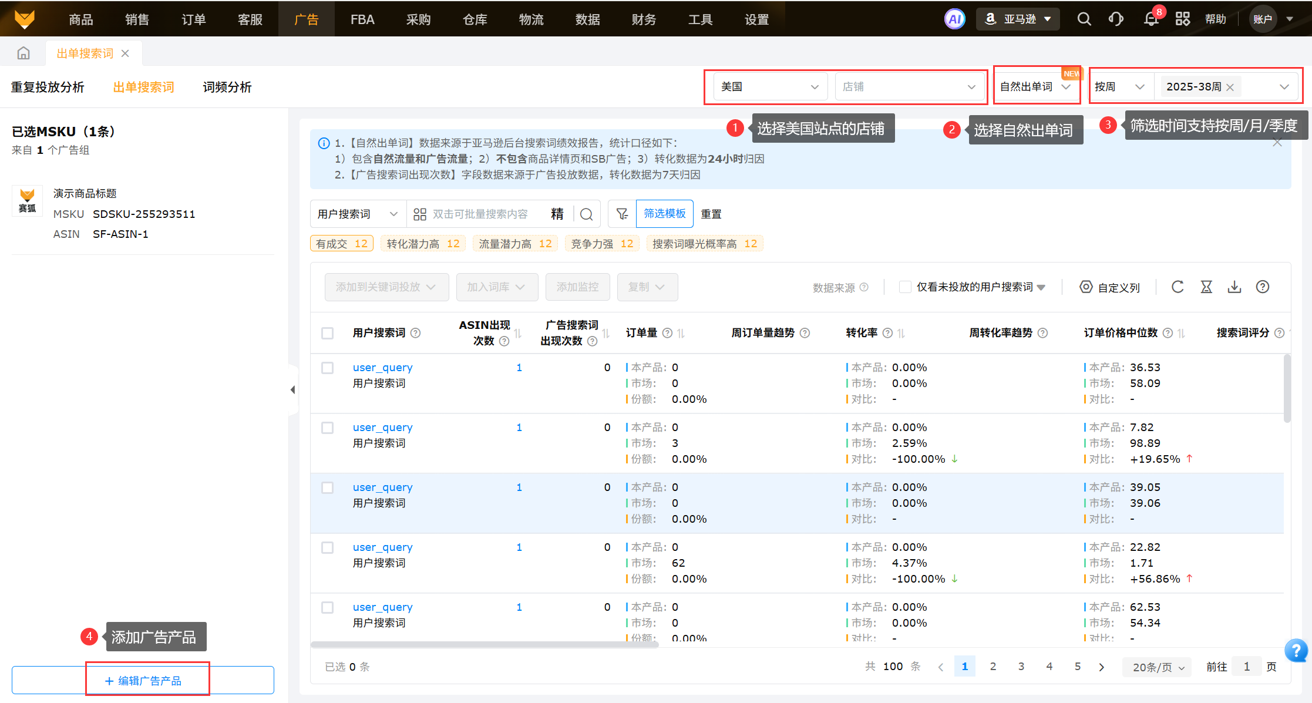Check 仅看未投放的用户搜索词 checkbox
The image size is (1312, 703).
coord(905,287)
